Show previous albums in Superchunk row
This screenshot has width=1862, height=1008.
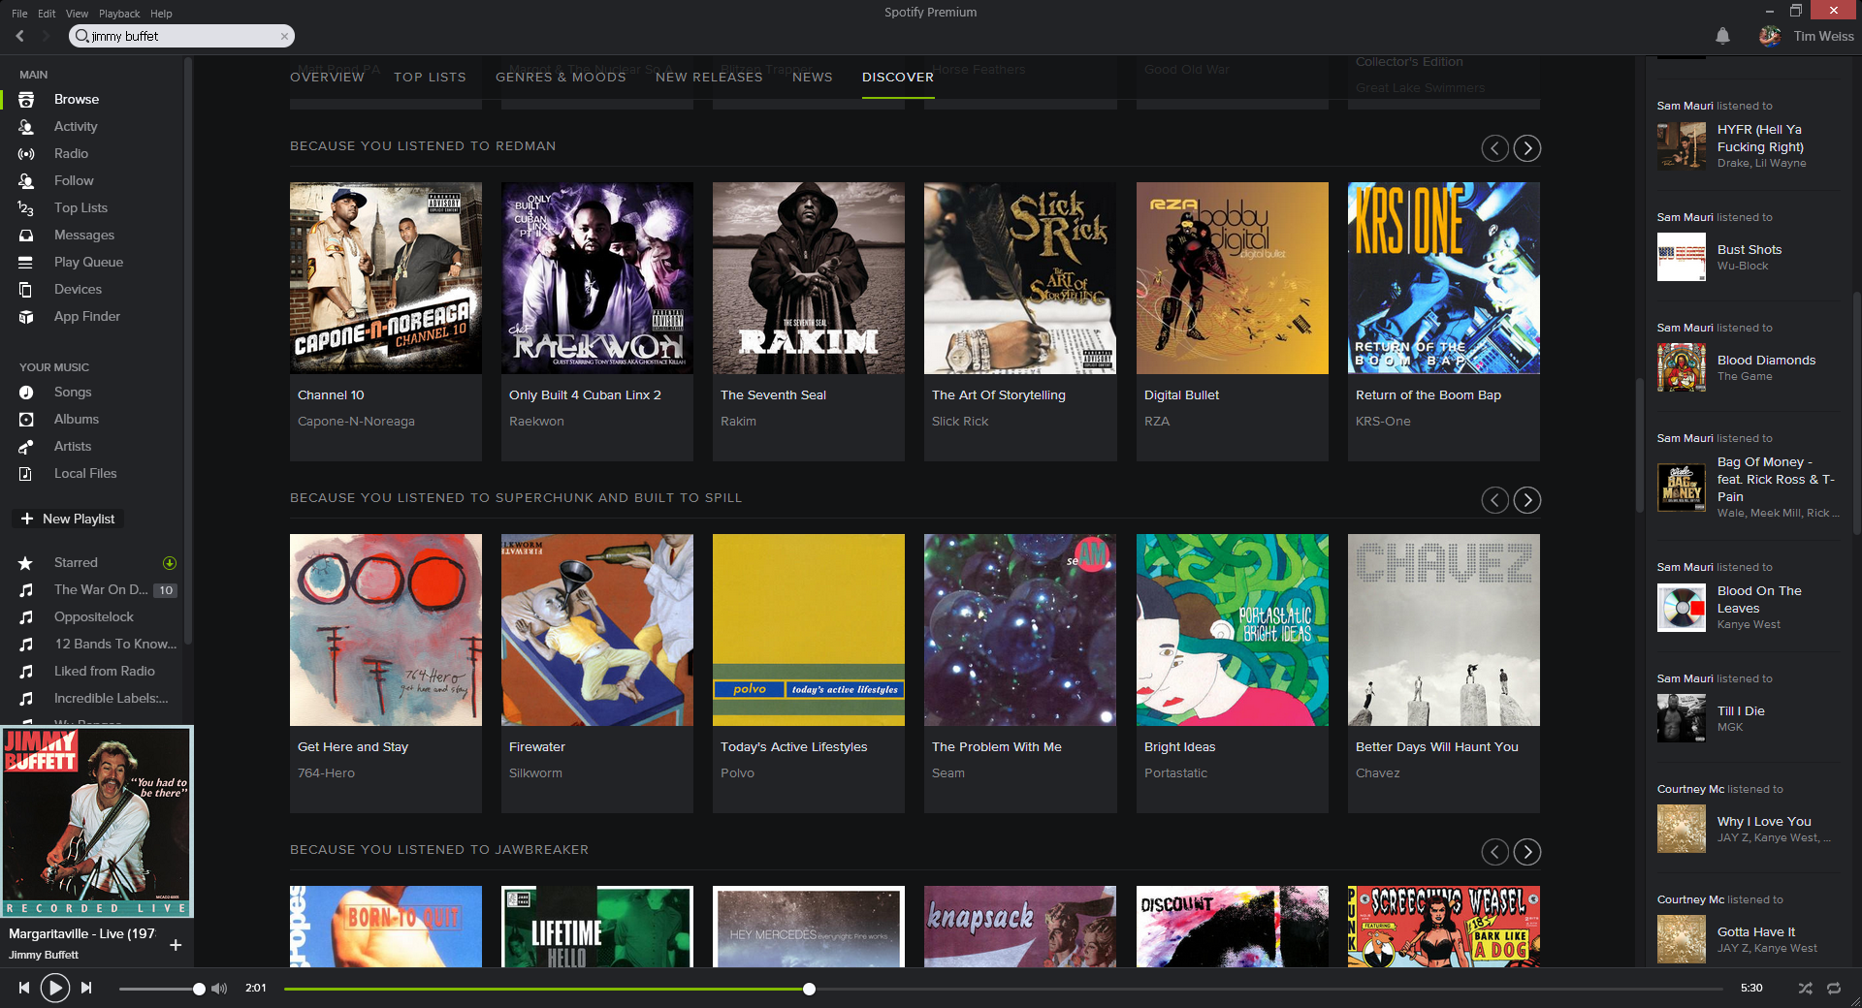(1495, 500)
